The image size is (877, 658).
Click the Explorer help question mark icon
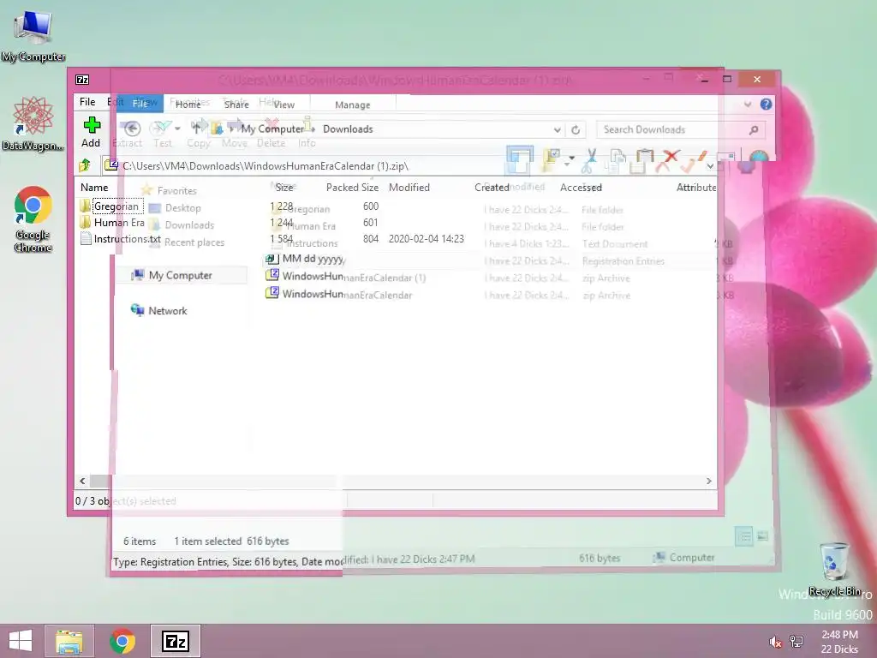[767, 104]
